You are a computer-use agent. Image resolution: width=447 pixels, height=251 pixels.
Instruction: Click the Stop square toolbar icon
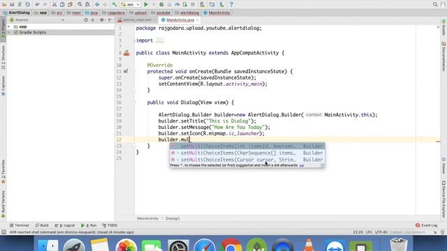pos(193,5)
